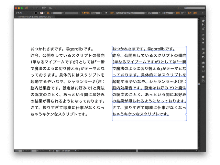Click the unselected left text block
Screen dimensions: 220x165
point(67,81)
